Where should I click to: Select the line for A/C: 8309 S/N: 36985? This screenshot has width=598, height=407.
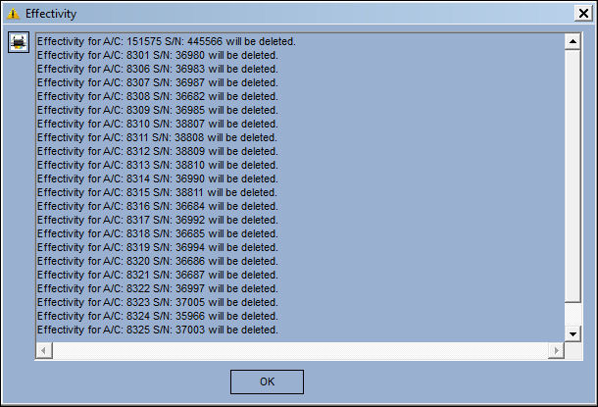click(158, 110)
